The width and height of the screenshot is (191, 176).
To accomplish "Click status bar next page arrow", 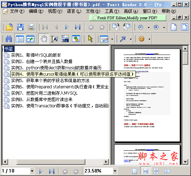I will (41, 171).
